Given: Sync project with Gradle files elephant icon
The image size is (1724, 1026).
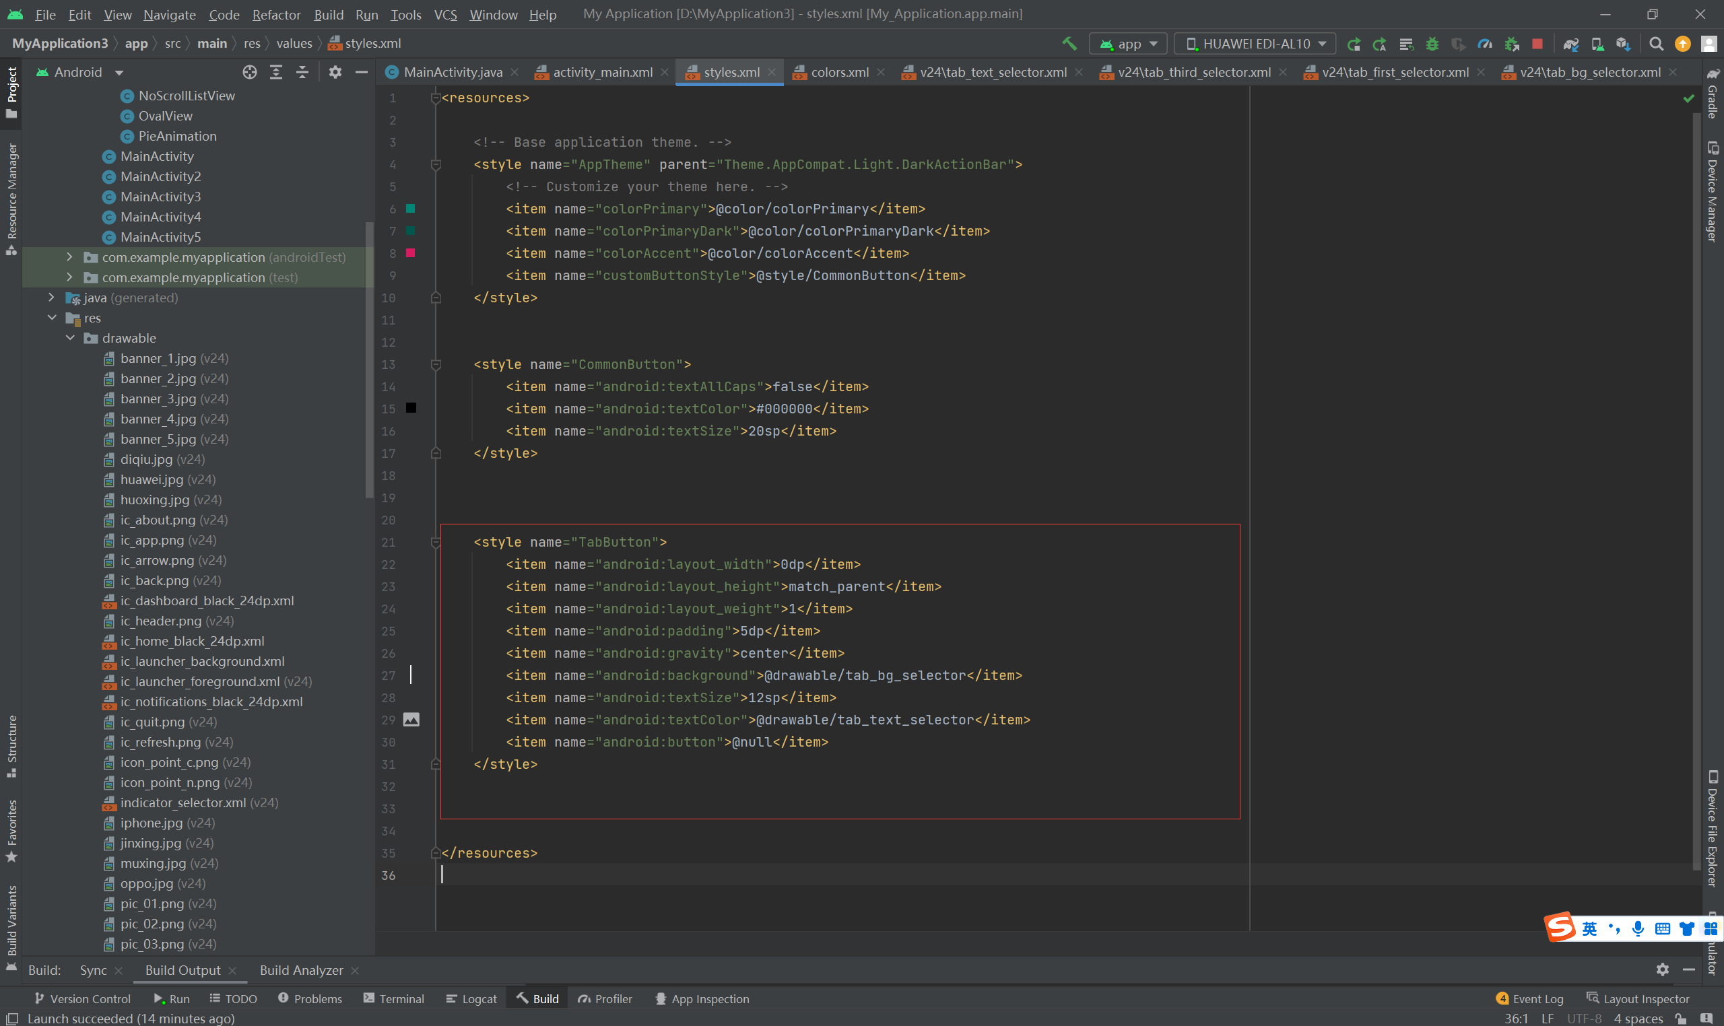Looking at the screenshot, I should (1570, 44).
